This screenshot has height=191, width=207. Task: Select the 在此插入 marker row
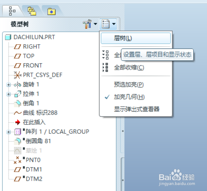[34, 122]
